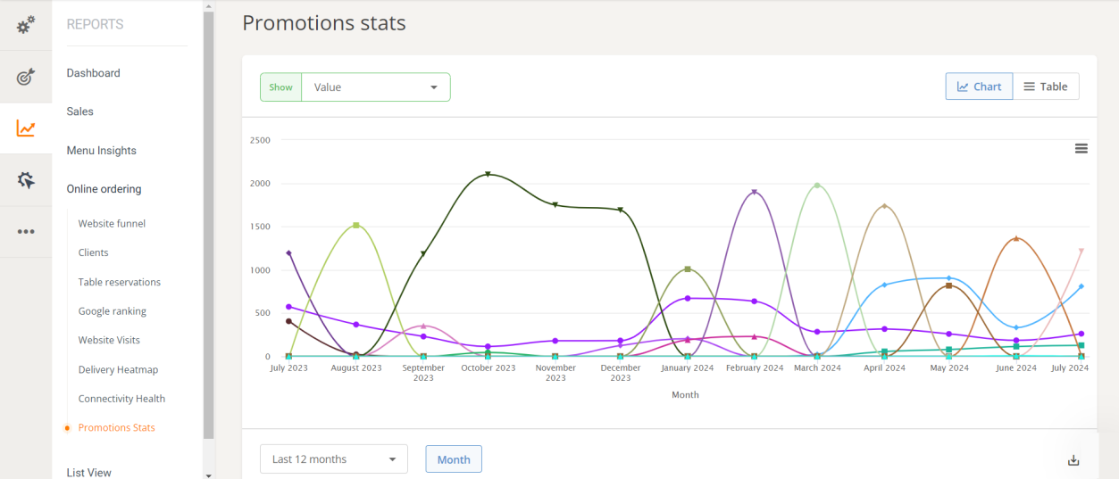Viewport: 1119px width, 479px height.
Task: Switch to Table view
Action: click(1046, 87)
